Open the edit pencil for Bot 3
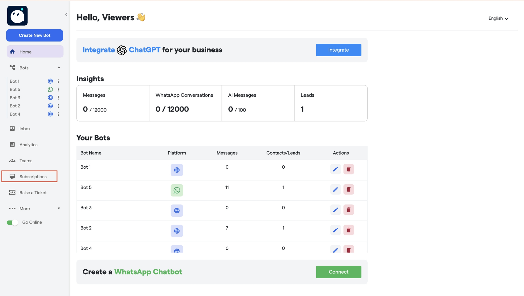The height and width of the screenshot is (296, 524). coord(335,210)
